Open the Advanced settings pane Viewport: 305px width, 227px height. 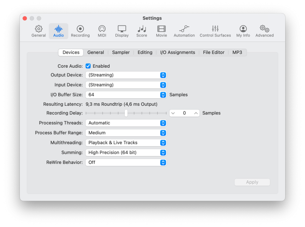[x=264, y=31]
